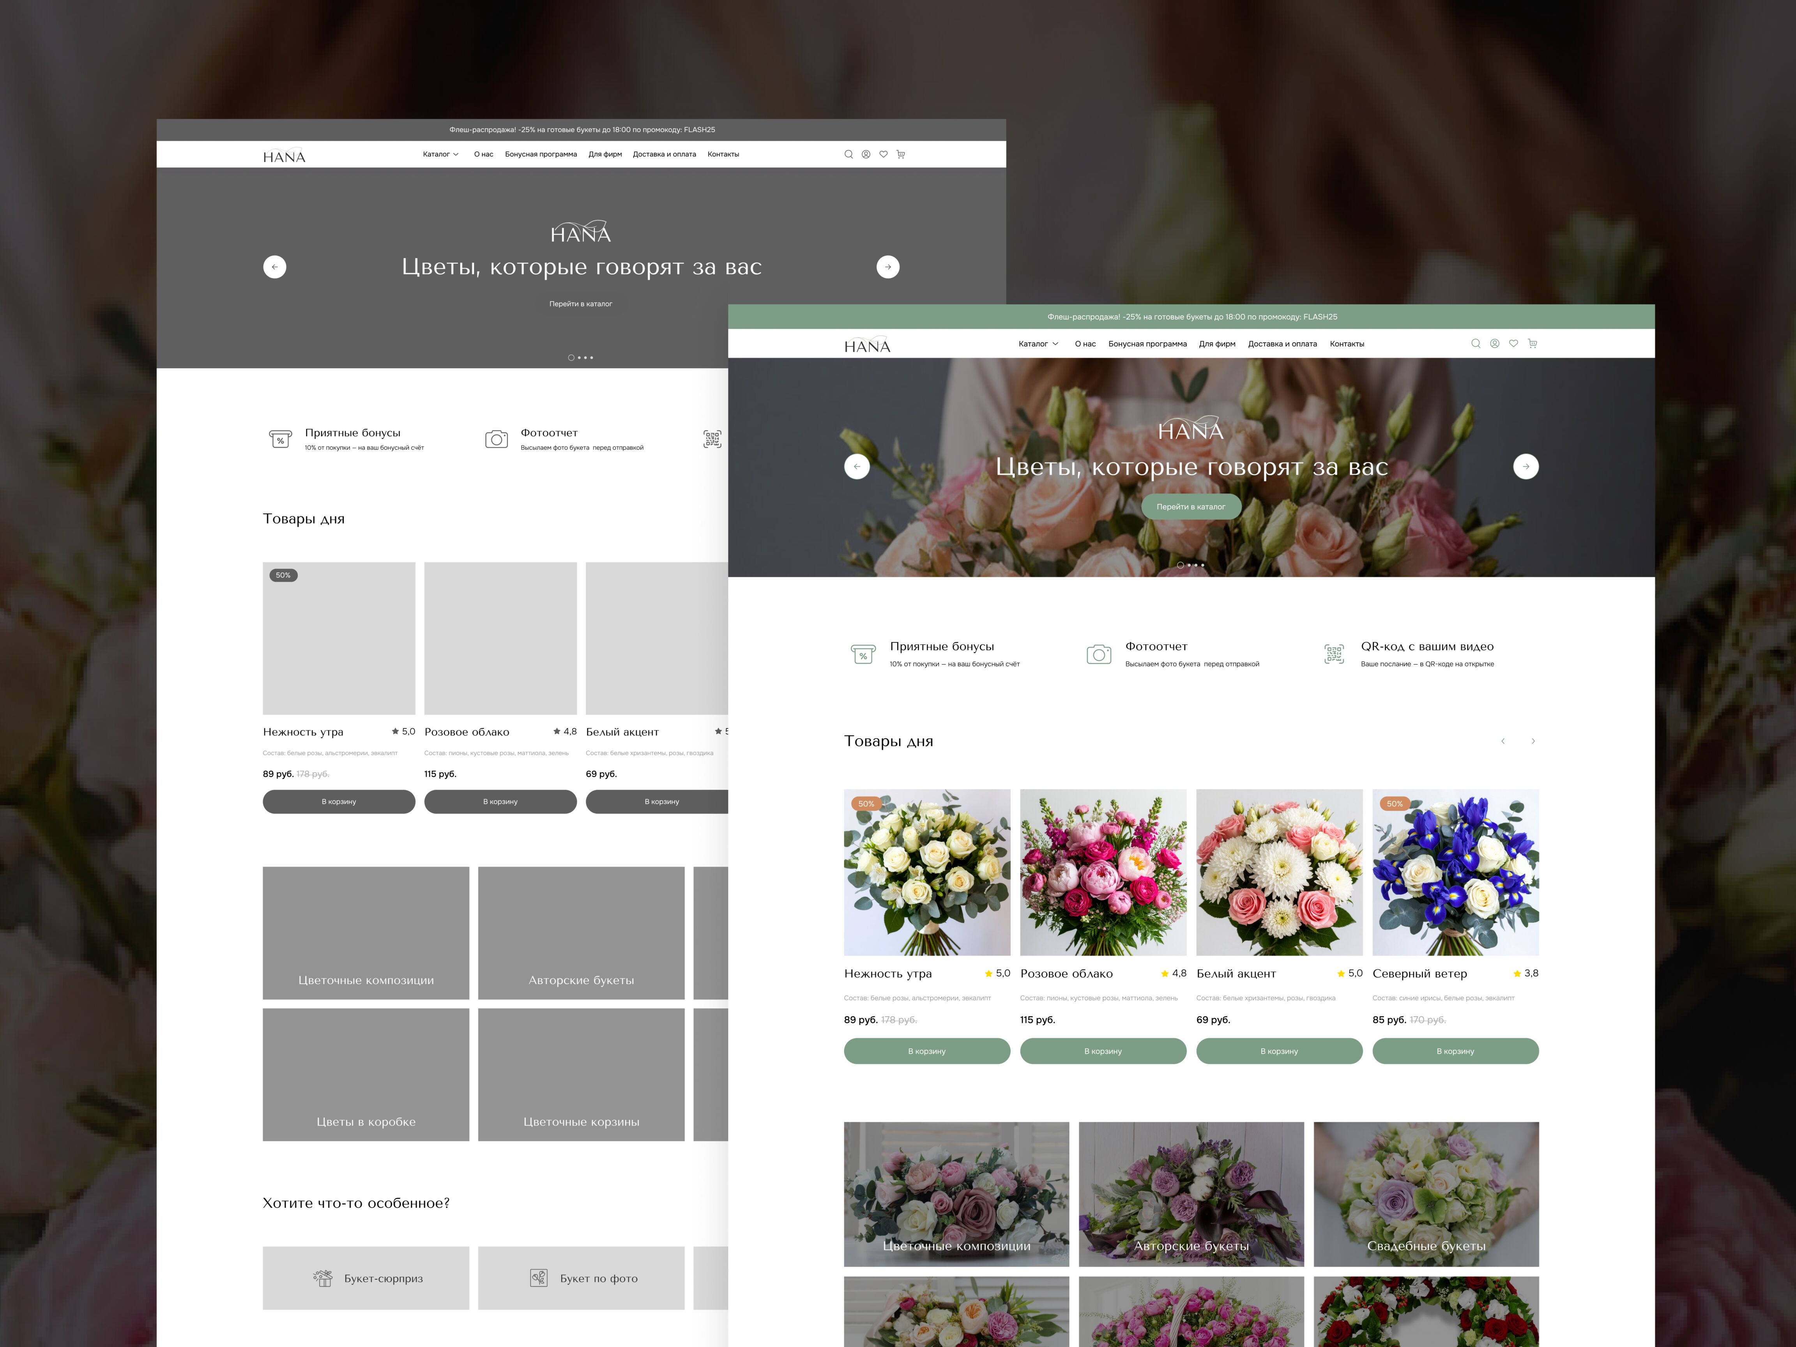This screenshot has height=1347, width=1796.
Task: Select first slider dot on colored hero
Action: coord(1180,565)
